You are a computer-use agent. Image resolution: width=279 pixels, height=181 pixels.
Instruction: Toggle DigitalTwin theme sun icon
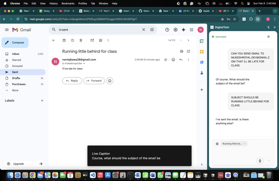(x=268, y=37)
